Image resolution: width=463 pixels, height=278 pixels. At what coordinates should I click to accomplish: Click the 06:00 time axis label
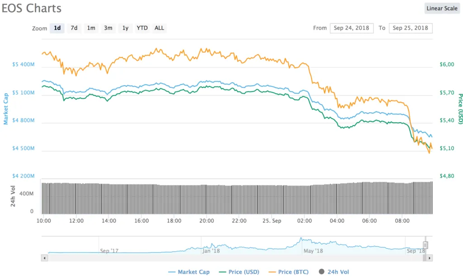tap(369, 221)
